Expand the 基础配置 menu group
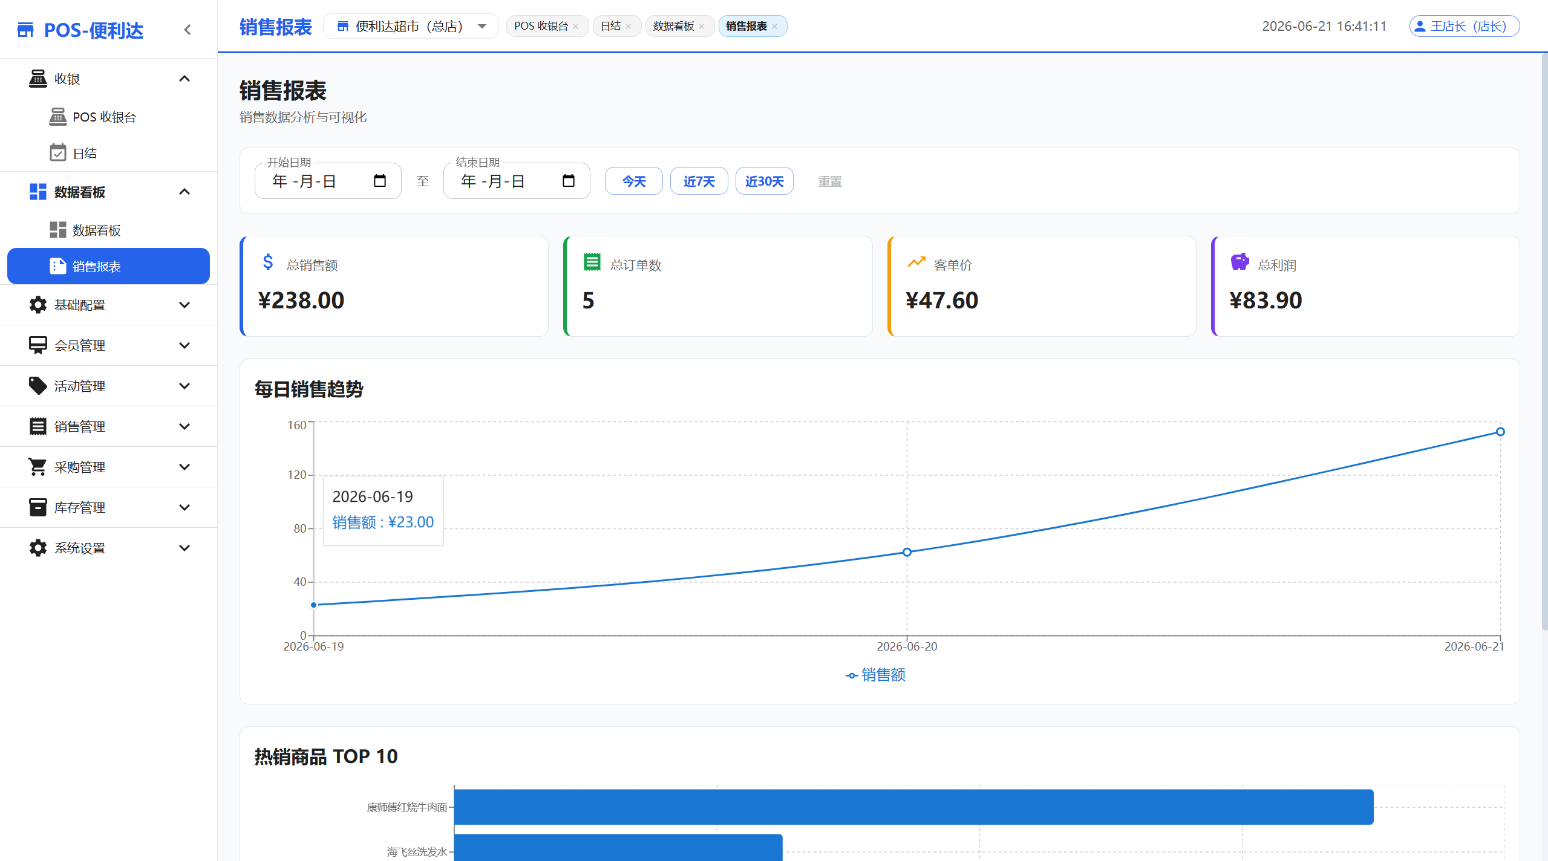Screen dimensions: 1548x861 click(185, 305)
